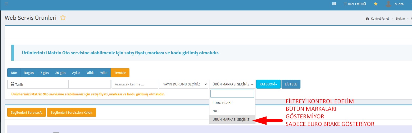Open the hamburger sidebar menu

(x=6, y=4)
